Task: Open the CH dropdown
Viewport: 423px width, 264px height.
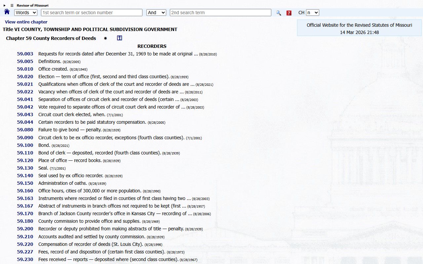Action: [312, 13]
